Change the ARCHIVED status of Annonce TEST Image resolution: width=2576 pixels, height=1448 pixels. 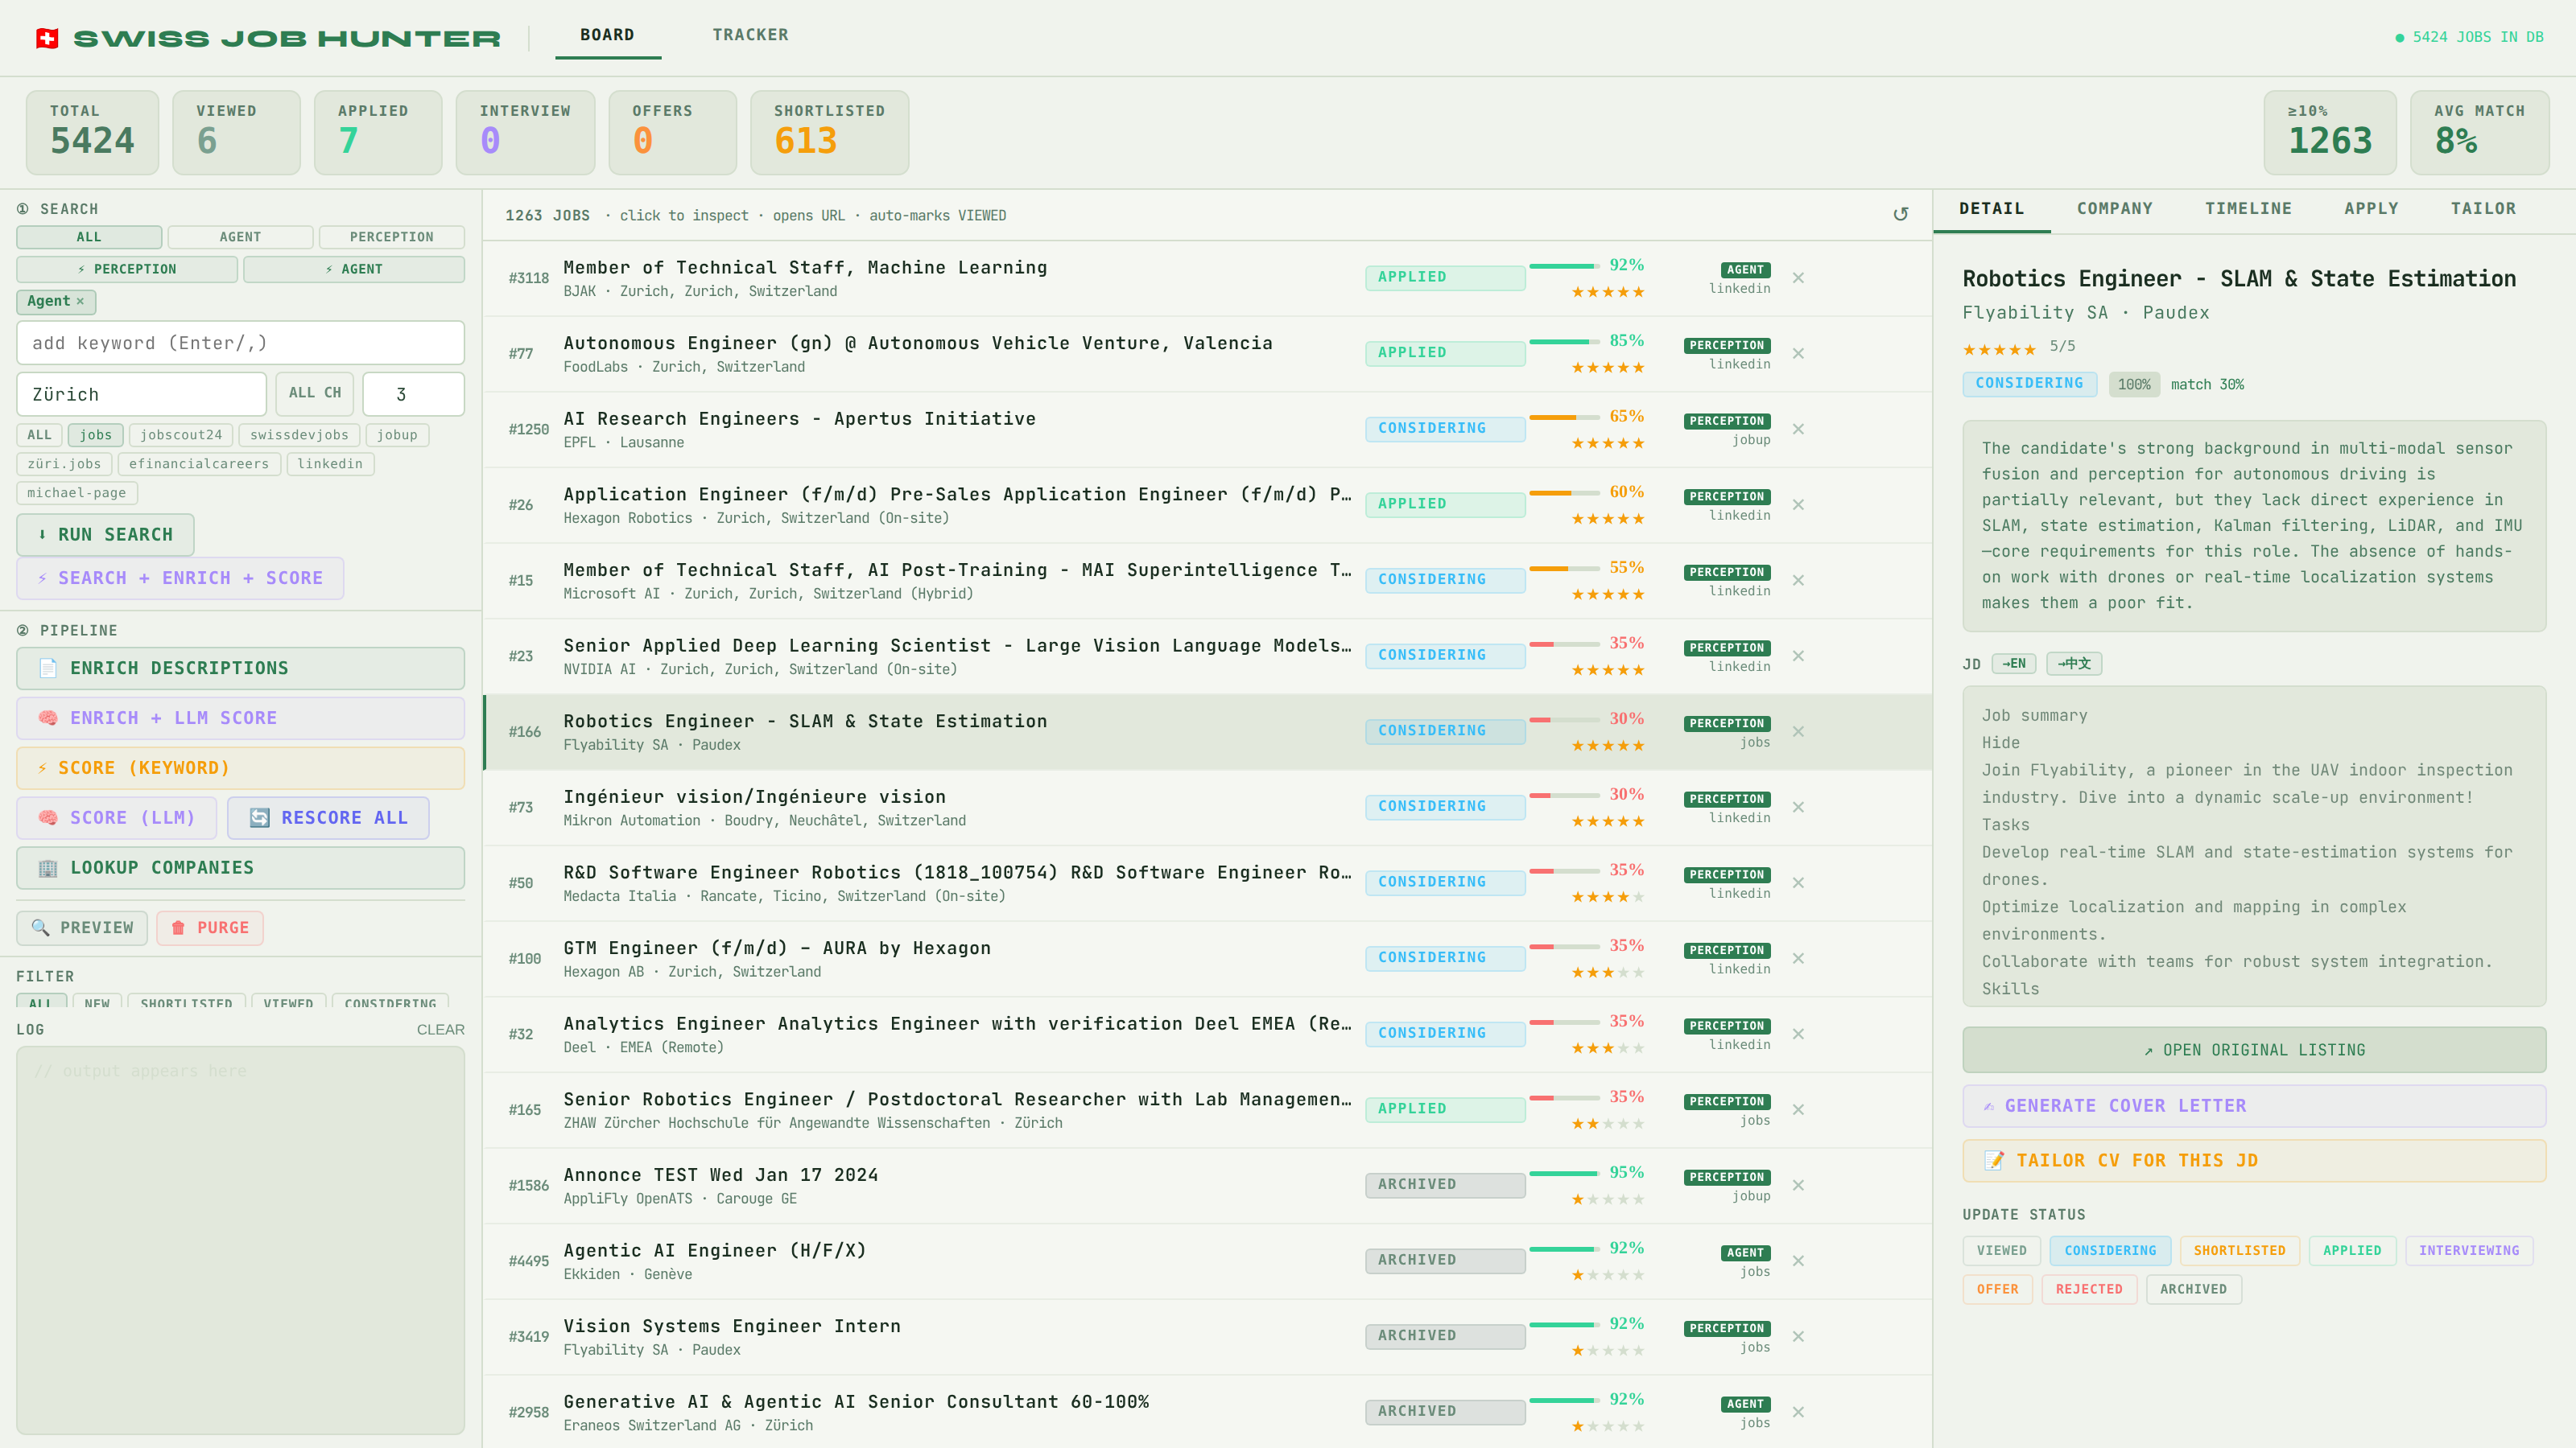[1445, 1185]
